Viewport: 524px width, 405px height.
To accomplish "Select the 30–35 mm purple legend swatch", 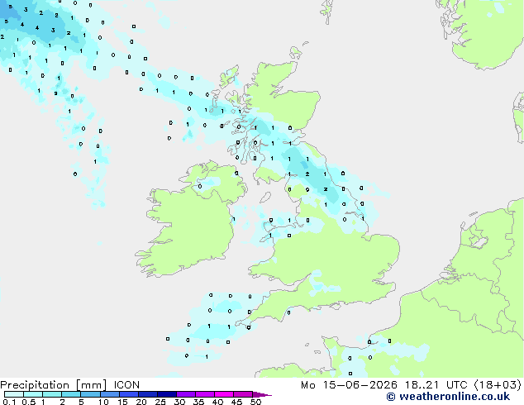I will (186, 394).
